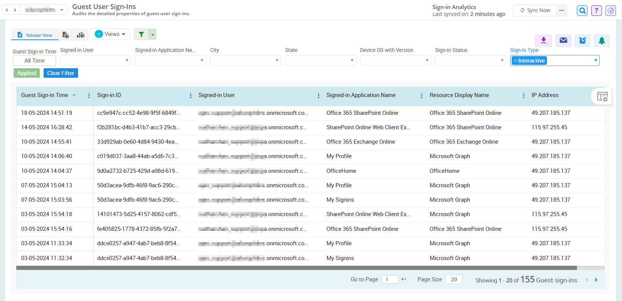
Task: Open the alarm clock schedule icon
Action: [x=583, y=40]
